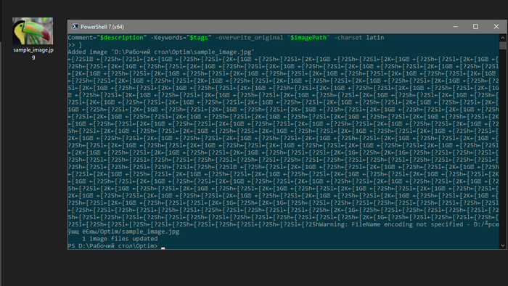Screen dimensions: 508x286
Task: Click the green $tags variable text
Action: click(x=199, y=38)
